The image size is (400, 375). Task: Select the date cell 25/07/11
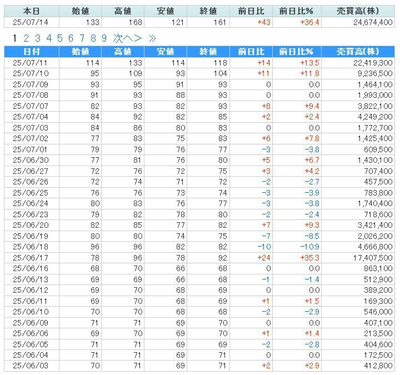(31, 63)
